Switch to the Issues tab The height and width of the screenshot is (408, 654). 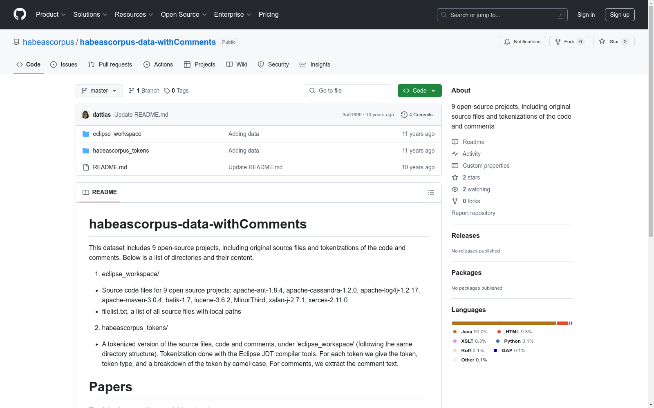[x=64, y=64]
